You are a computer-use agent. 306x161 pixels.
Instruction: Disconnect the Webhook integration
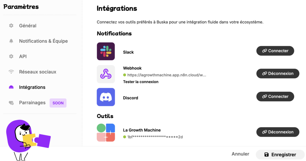[278, 74]
